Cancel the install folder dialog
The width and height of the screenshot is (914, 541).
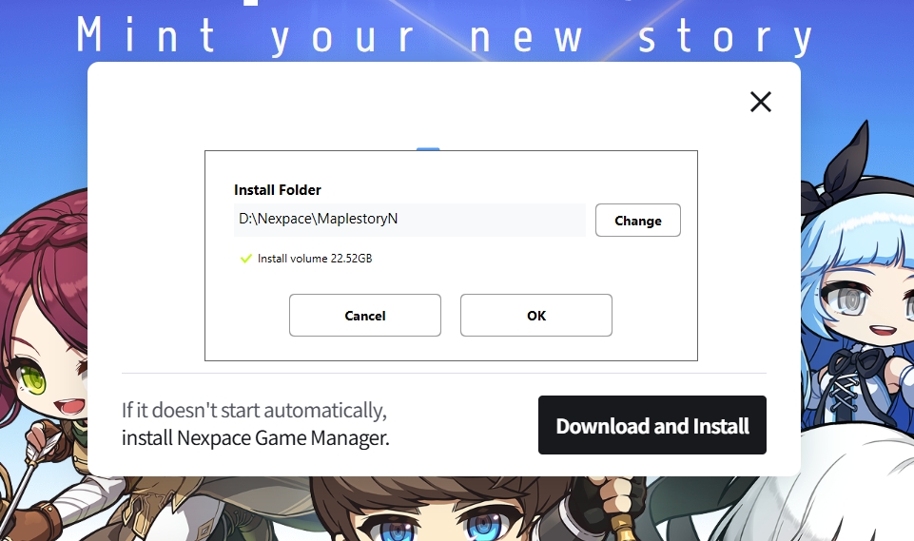[365, 316]
